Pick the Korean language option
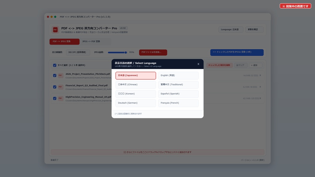This screenshot has height=177, width=315. point(136,94)
